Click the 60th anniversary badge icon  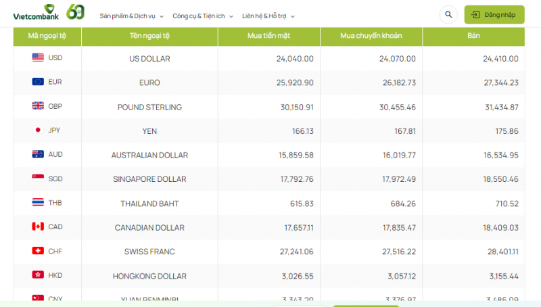click(76, 13)
